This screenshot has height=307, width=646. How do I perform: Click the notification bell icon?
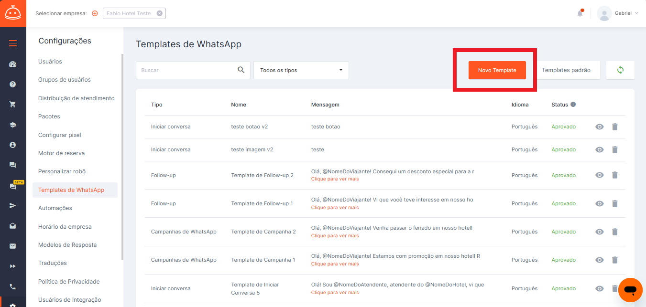(580, 13)
